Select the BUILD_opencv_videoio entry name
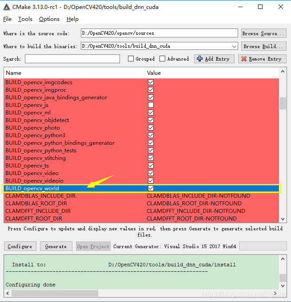Screen dimensions: 291x302 pyautogui.click(x=35, y=181)
